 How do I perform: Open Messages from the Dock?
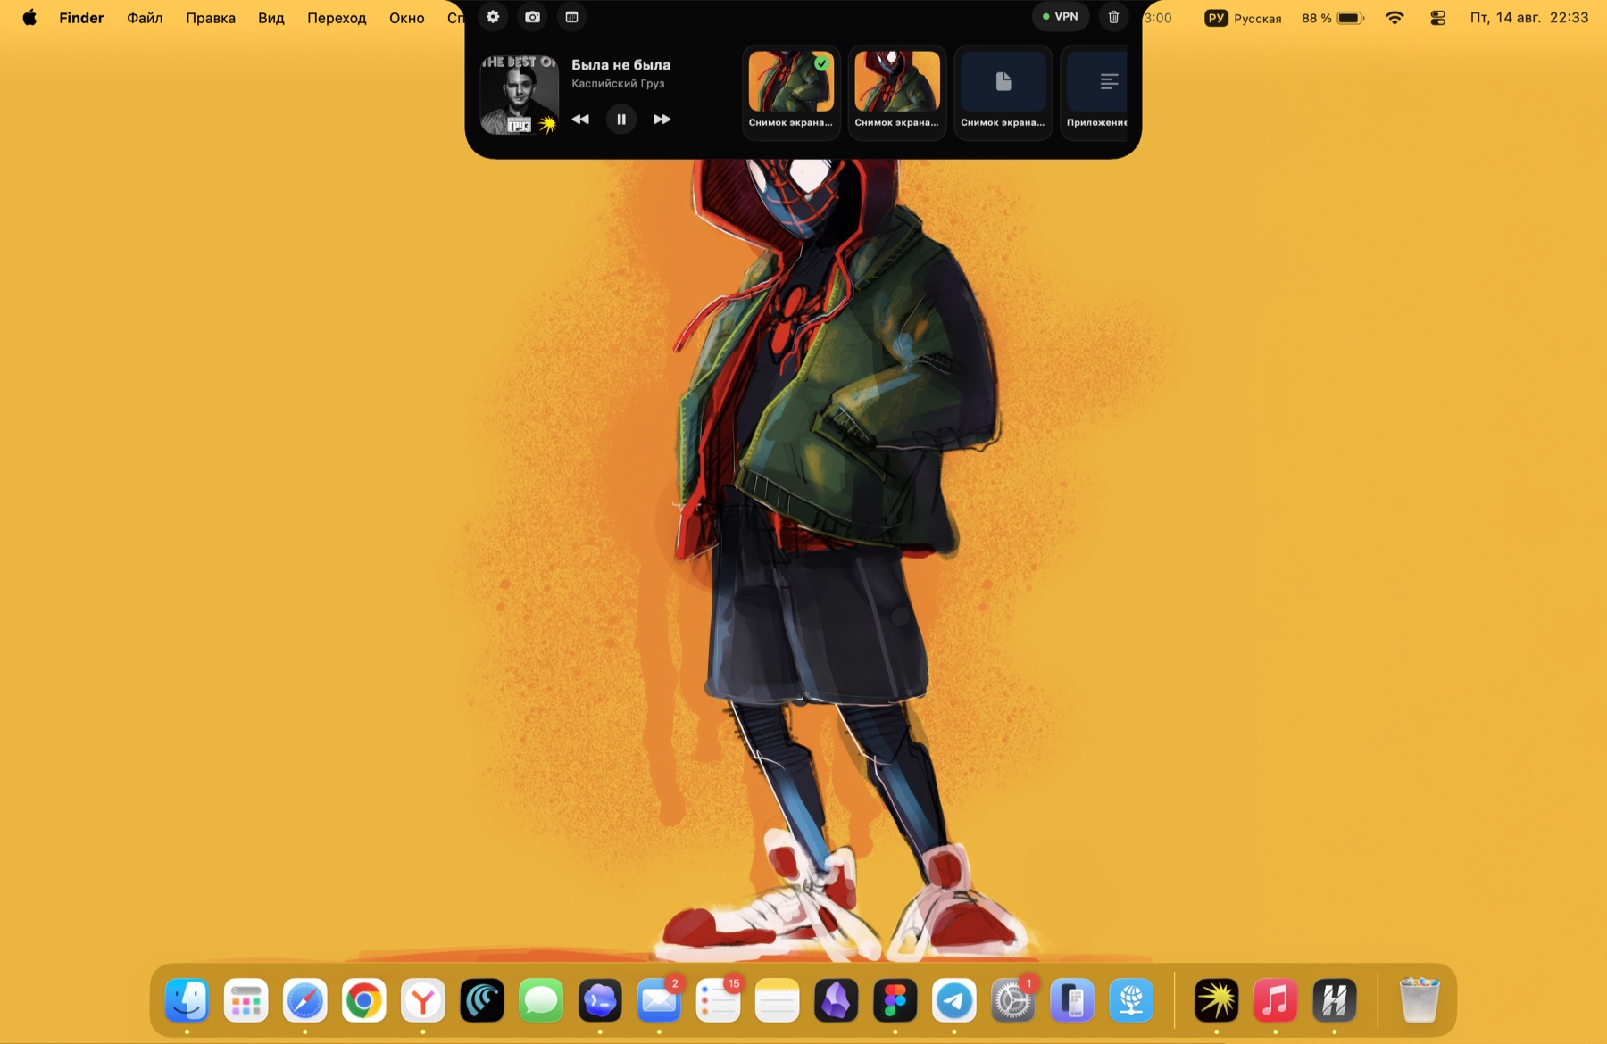[541, 1000]
